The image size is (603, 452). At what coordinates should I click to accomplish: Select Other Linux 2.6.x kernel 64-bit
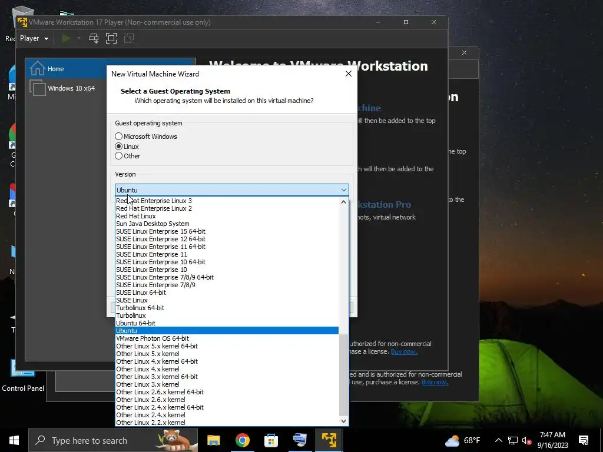click(227, 392)
